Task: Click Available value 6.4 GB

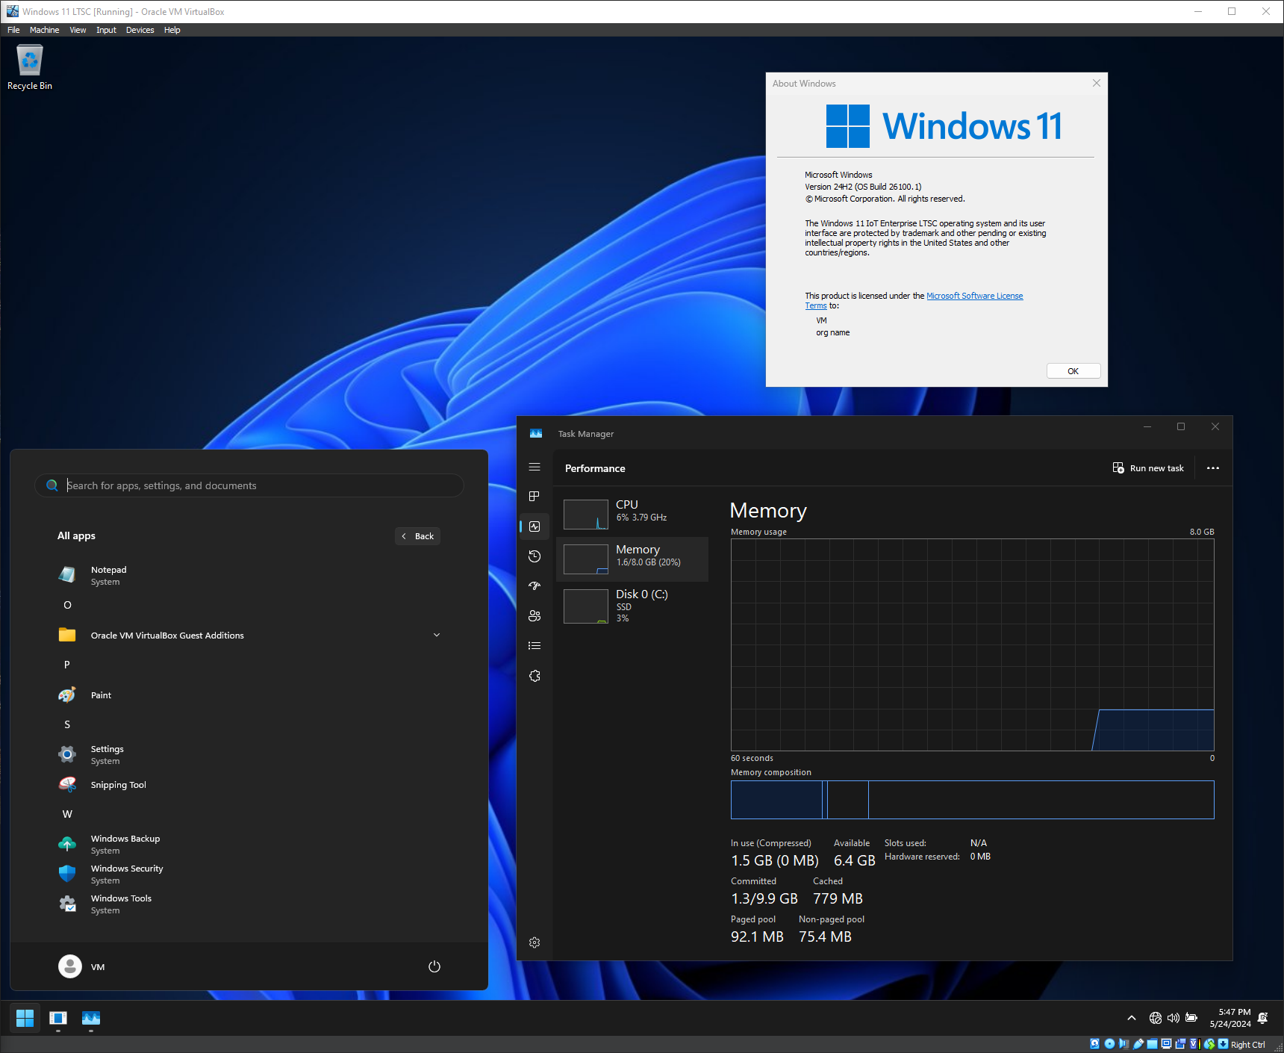Action: point(855,860)
